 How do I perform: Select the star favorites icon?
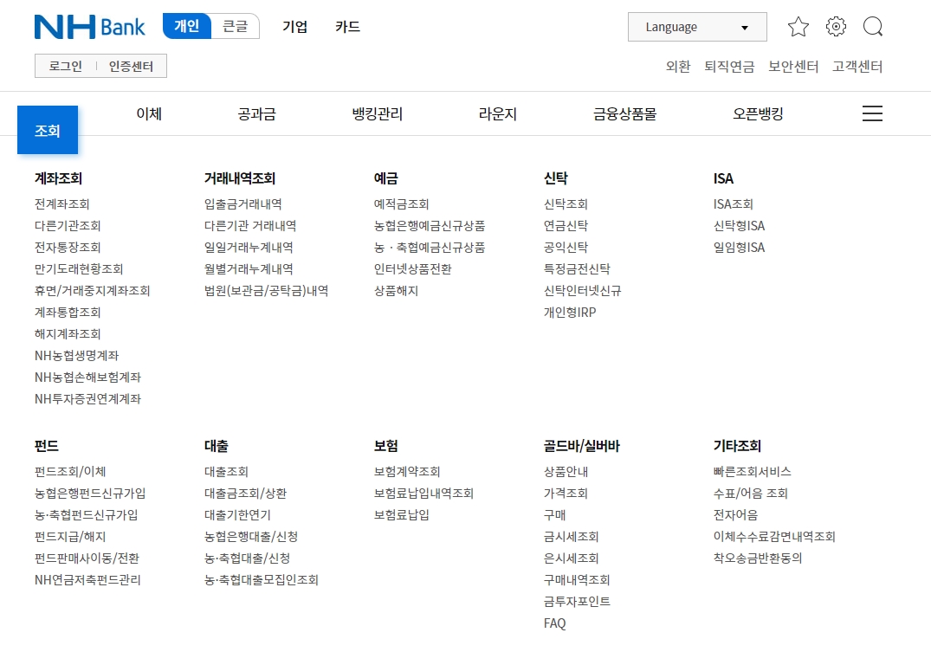(x=798, y=27)
